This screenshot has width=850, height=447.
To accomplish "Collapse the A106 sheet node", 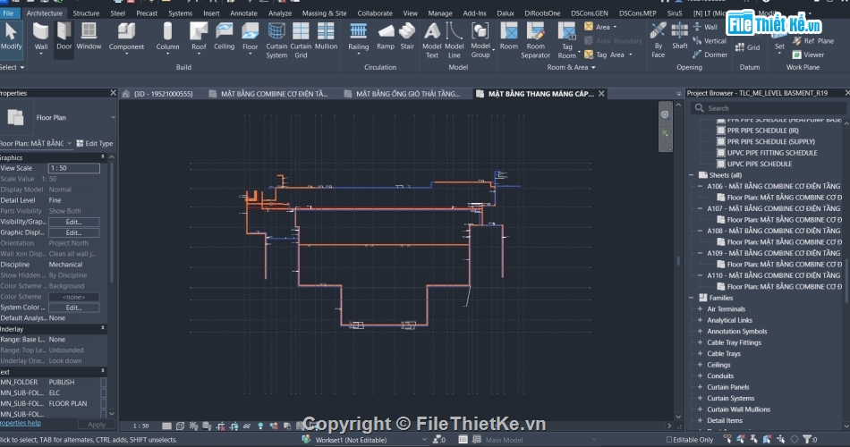I will coord(700,186).
